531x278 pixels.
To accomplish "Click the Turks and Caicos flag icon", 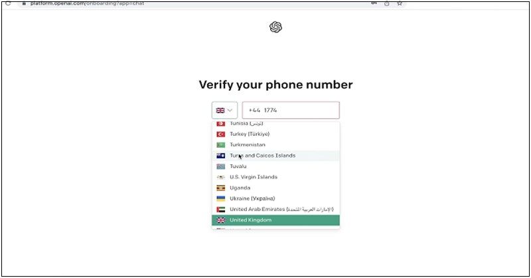I will tap(221, 156).
